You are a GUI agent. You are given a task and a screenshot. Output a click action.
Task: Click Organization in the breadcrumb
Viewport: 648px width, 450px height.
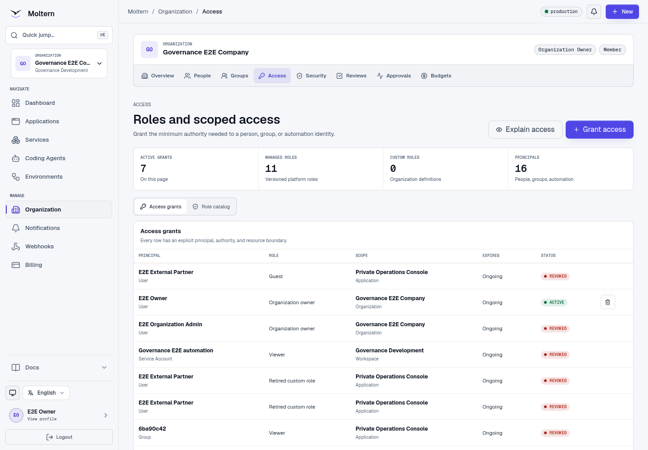coord(175,12)
